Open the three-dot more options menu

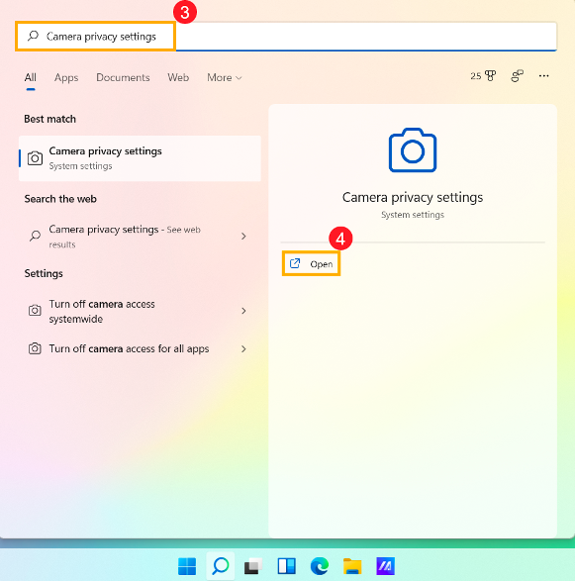(x=543, y=76)
